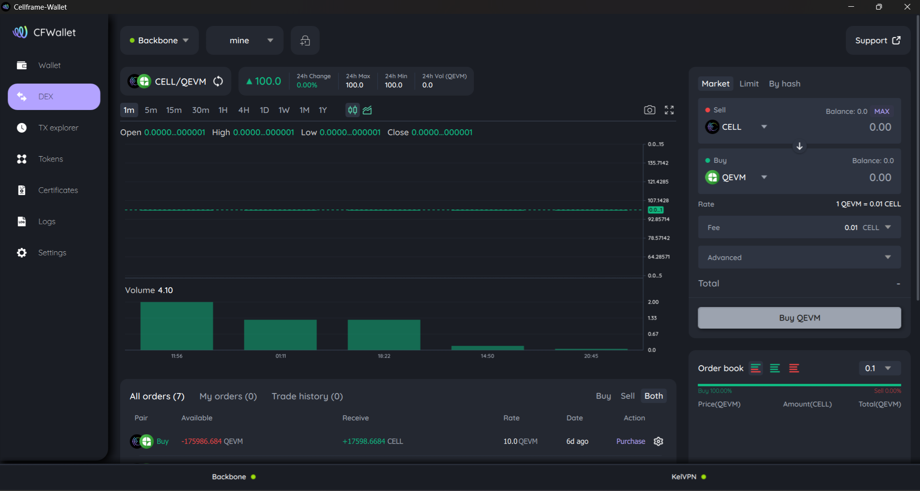The width and height of the screenshot is (920, 491).
Task: Click the swap arrow between Sell and Buy
Action: pyautogui.click(x=799, y=146)
